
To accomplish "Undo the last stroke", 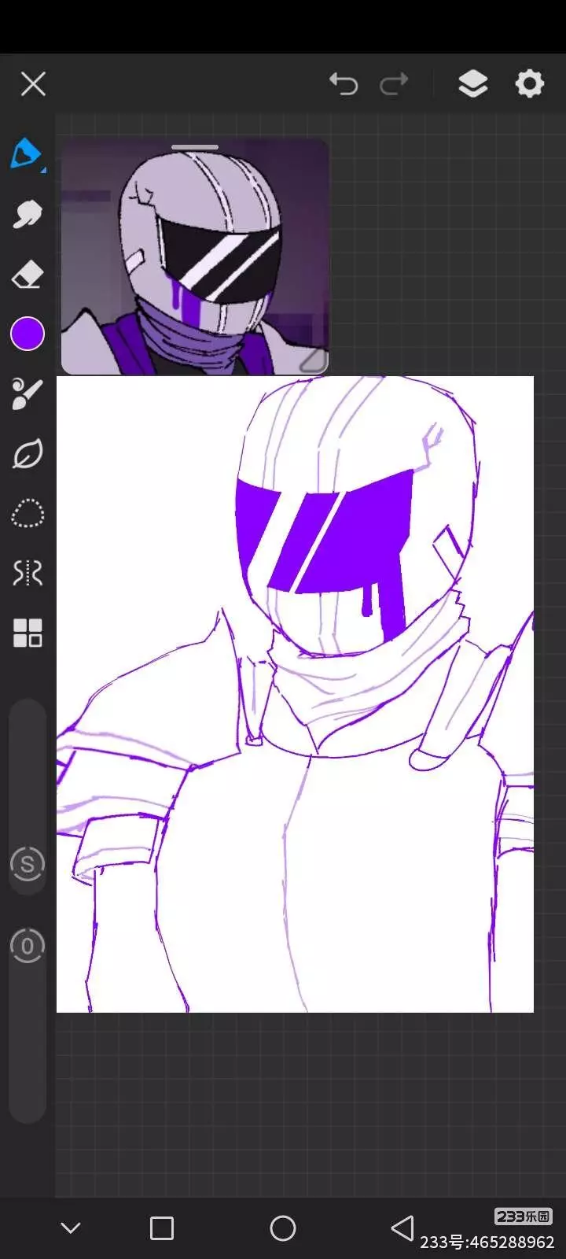I will 343,83.
